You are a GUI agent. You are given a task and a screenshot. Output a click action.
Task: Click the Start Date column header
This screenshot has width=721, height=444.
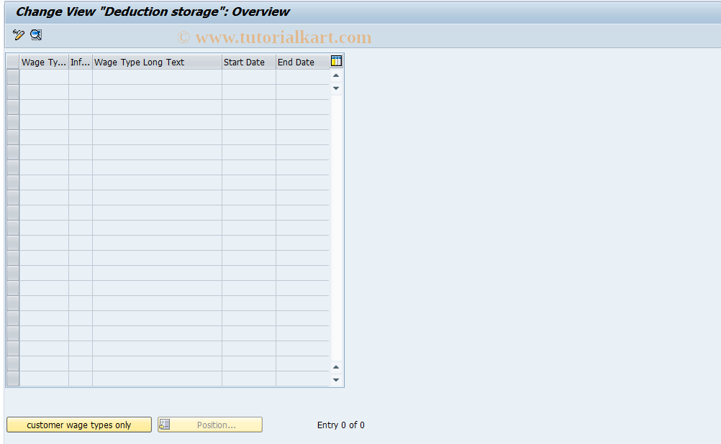click(x=249, y=62)
